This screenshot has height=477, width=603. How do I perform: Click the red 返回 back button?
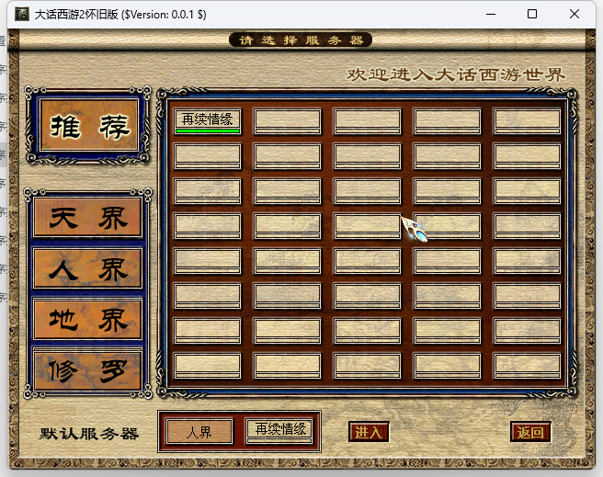coord(530,432)
